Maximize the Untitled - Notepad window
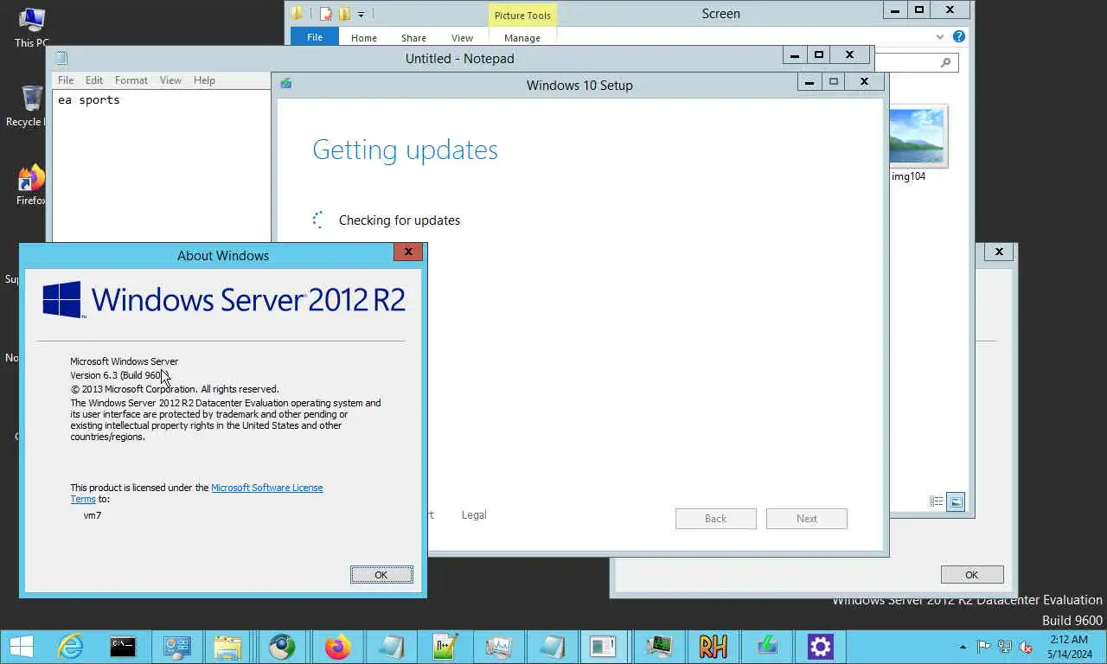Image resolution: width=1107 pixels, height=664 pixels. 819,54
